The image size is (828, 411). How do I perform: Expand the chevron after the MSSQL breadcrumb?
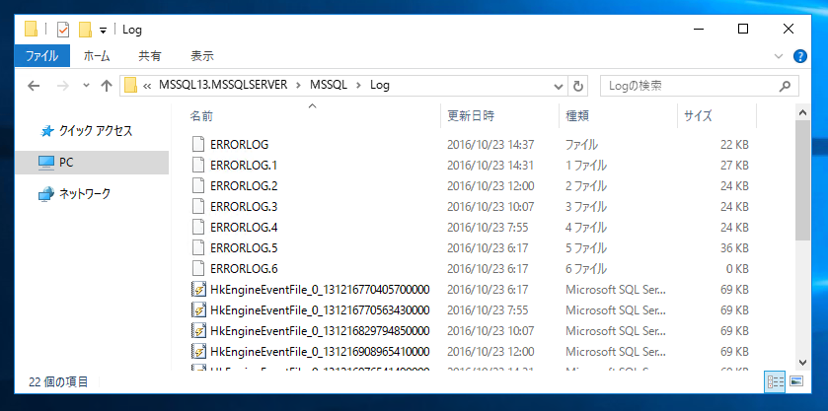click(x=359, y=86)
